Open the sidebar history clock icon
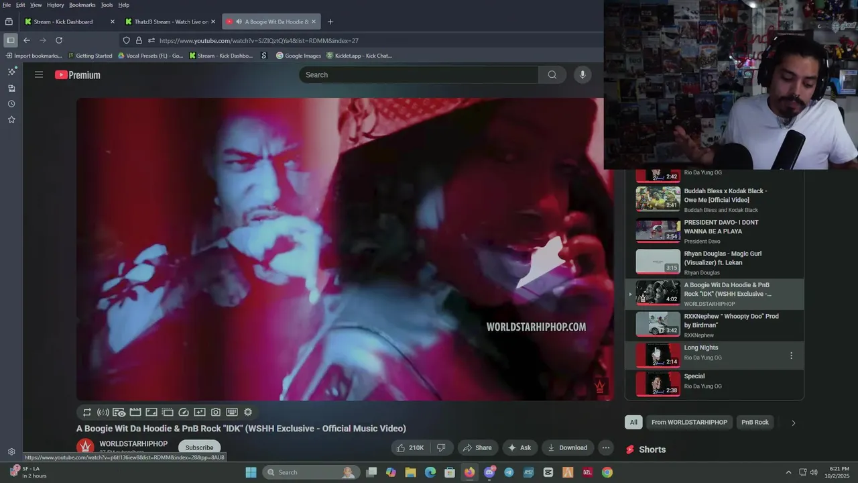 11,104
